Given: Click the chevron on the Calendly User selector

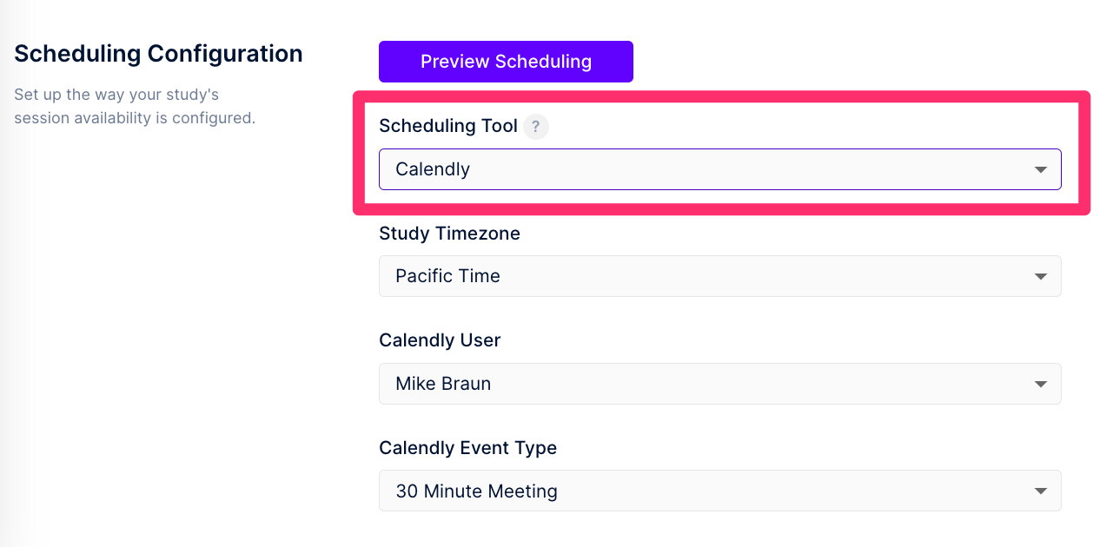Looking at the screenshot, I should (x=1040, y=384).
